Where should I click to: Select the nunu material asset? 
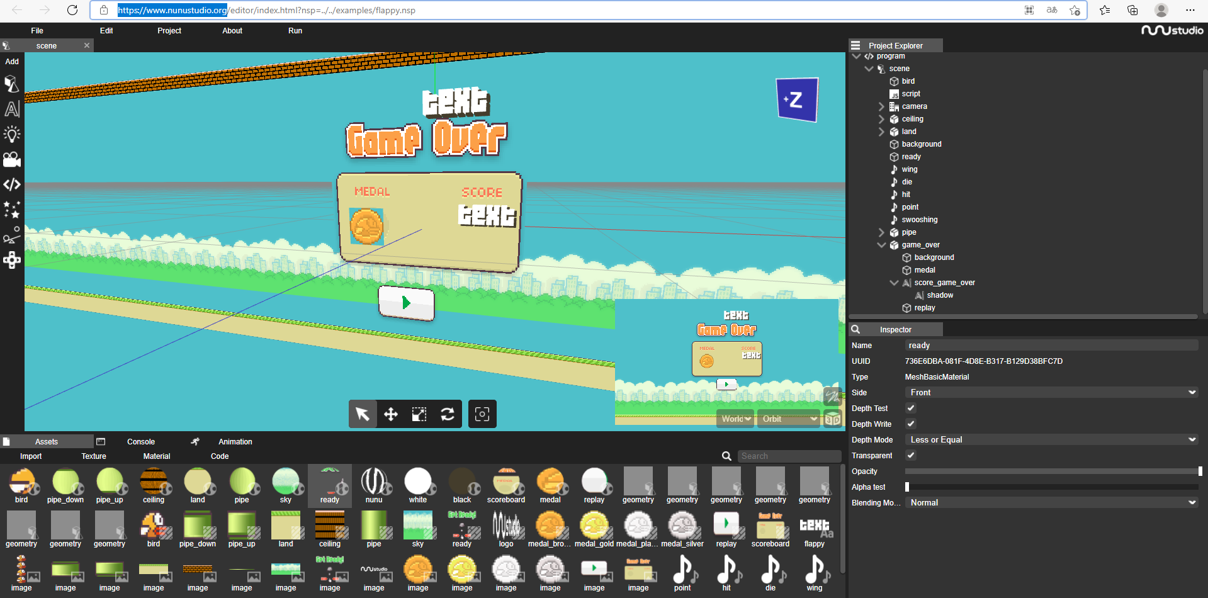(374, 485)
